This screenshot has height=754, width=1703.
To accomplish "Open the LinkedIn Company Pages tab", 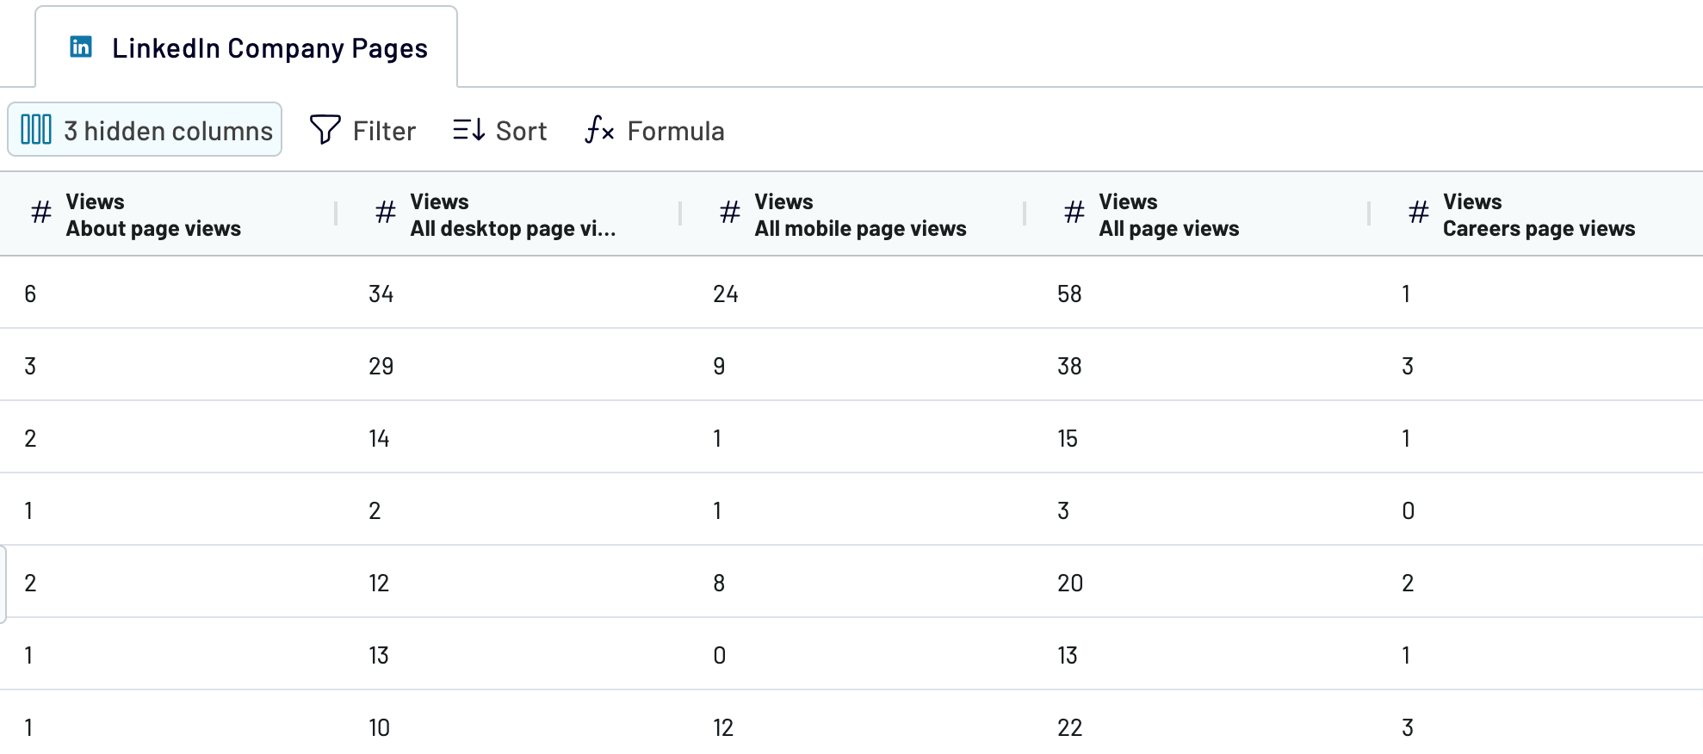I will [x=246, y=47].
